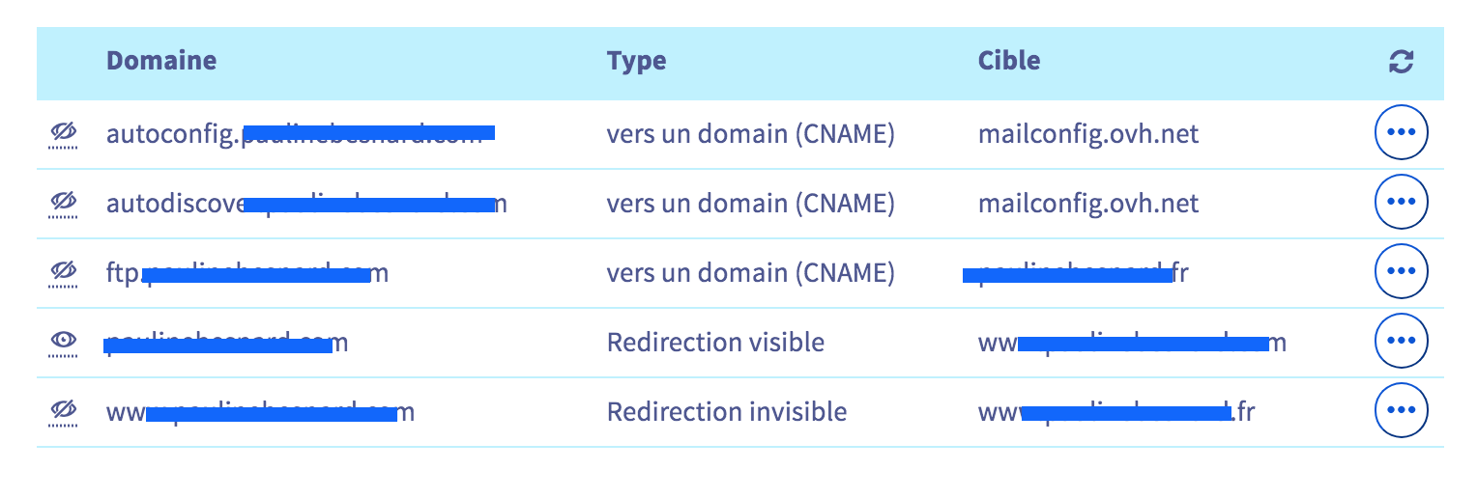Click visible-eye icon on Redirection visible row
The height and width of the screenshot is (498, 1477).
coord(63,342)
